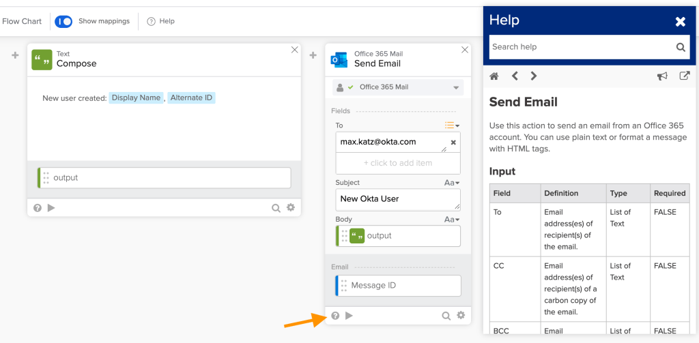Click '+ click to add item' in To

pyautogui.click(x=397, y=164)
